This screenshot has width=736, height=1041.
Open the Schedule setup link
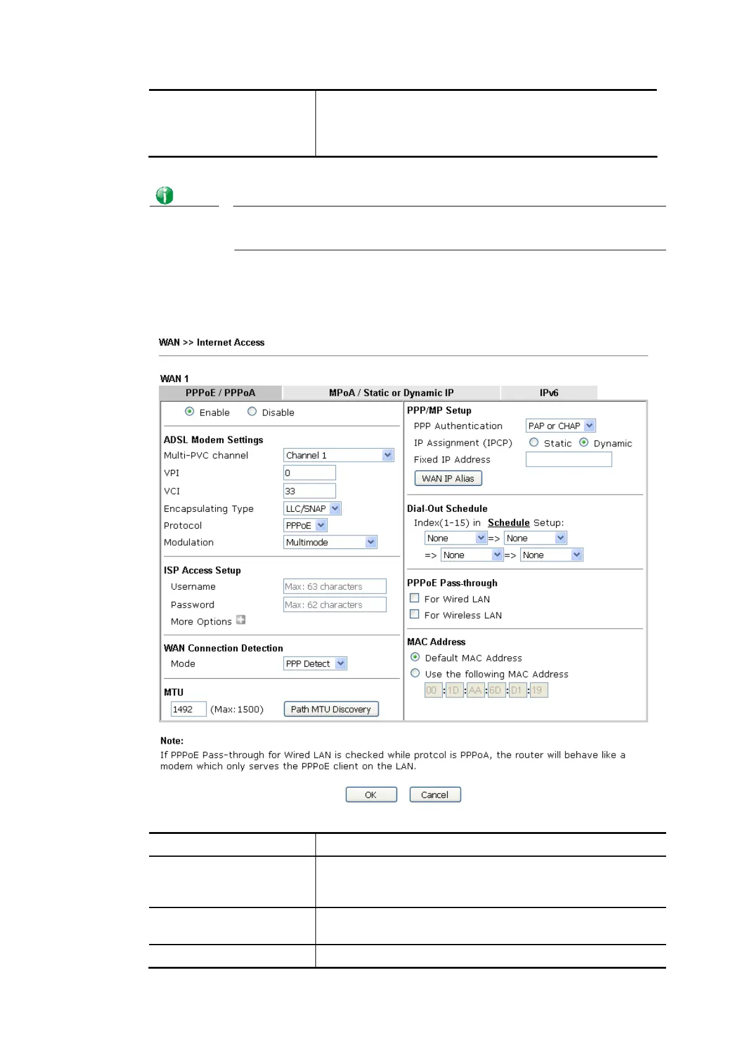point(508,523)
